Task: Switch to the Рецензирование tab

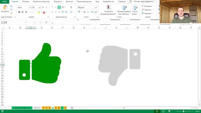Action: [x=84, y=2]
